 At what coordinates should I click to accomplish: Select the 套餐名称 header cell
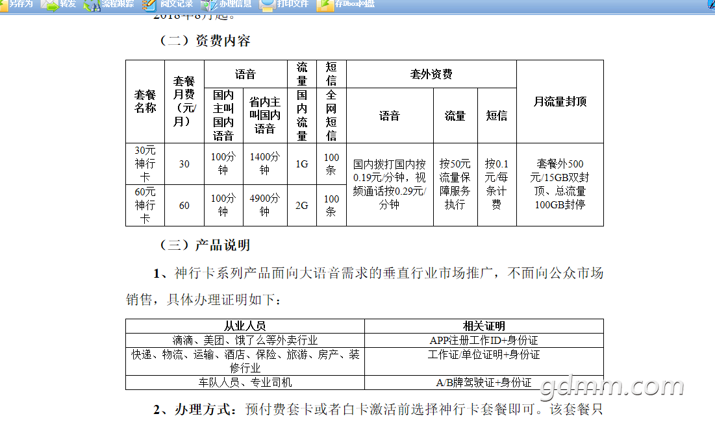point(145,102)
